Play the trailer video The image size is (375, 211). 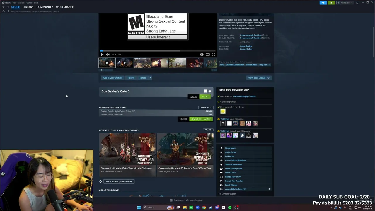102,55
